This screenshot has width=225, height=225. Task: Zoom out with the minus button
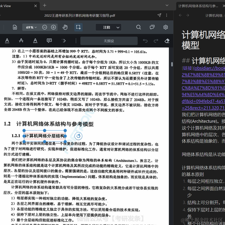point(45,27)
